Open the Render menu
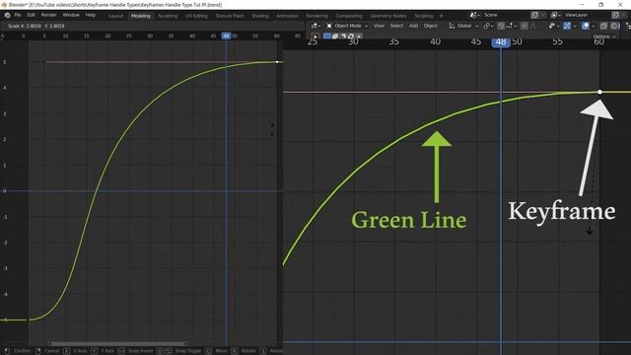Viewport: 631px width, 355px height. pyautogui.click(x=48, y=15)
